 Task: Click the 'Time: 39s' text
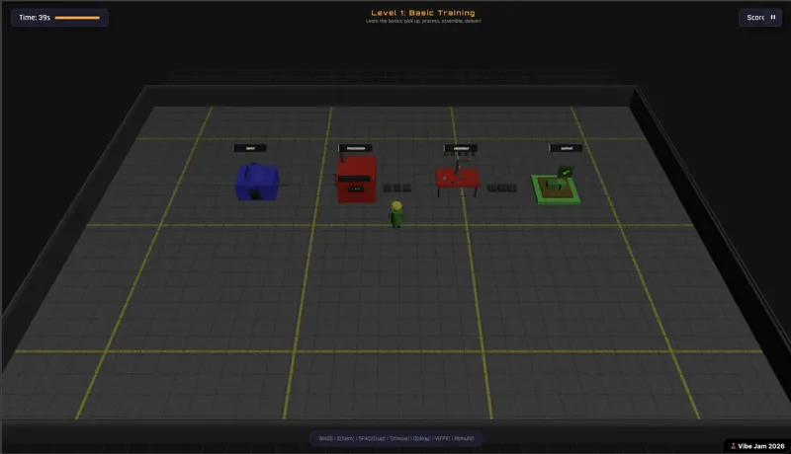click(x=35, y=18)
